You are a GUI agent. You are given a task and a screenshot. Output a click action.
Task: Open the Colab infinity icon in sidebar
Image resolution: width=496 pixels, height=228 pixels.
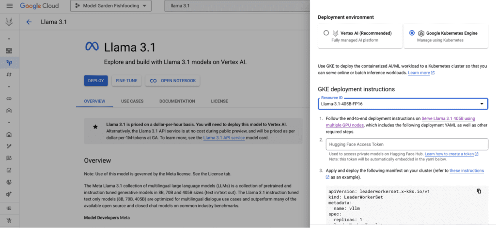point(9,99)
